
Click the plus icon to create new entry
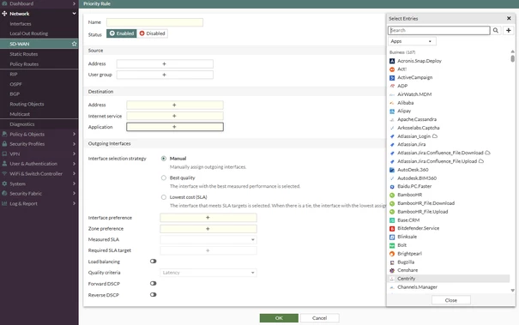tap(509, 31)
